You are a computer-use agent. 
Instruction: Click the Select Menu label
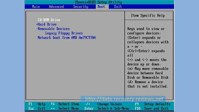pos(68,109)
